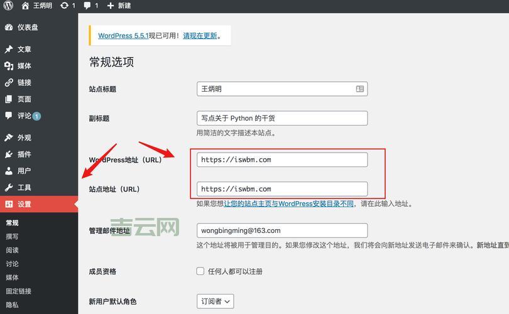Click the 新用户默认角色 label
Image resolution: width=509 pixels, height=314 pixels.
[112, 301]
